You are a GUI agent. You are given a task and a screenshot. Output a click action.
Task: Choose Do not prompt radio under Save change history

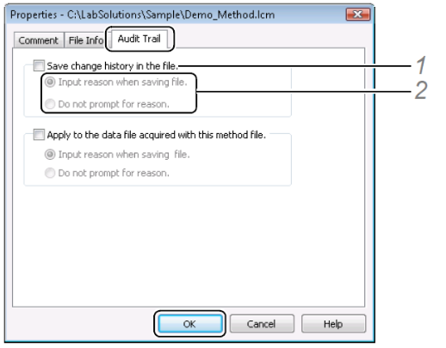(x=50, y=104)
